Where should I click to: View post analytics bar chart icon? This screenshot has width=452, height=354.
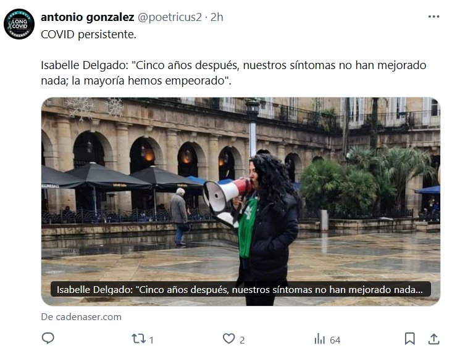point(319,339)
